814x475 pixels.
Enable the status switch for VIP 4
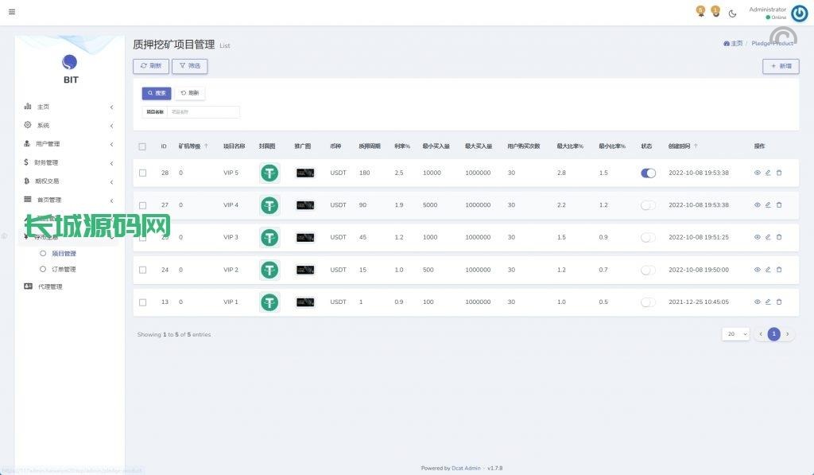point(648,205)
